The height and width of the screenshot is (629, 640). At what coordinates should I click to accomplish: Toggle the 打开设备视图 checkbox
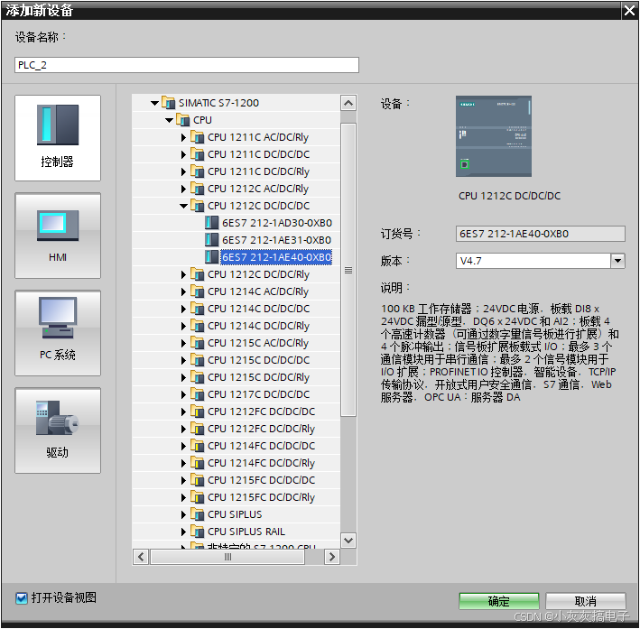click(x=22, y=598)
